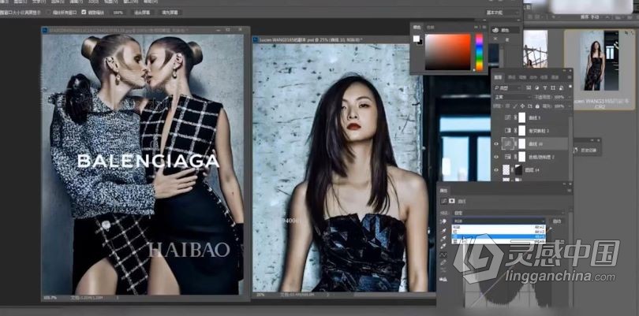Open the workspace switcher dropdown

pos(502,13)
